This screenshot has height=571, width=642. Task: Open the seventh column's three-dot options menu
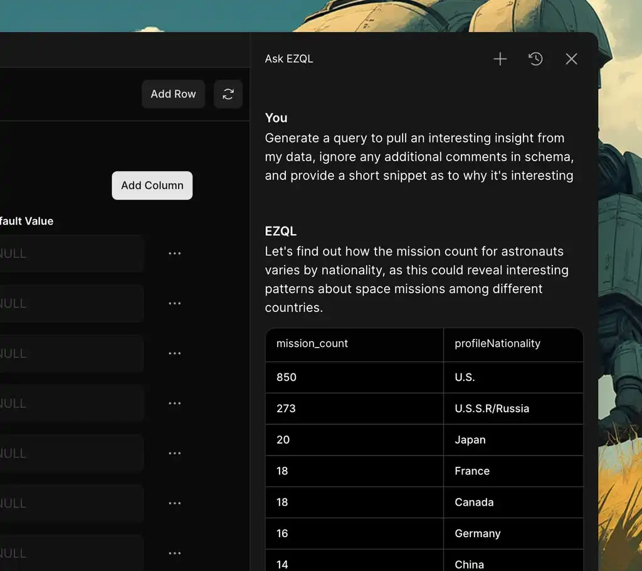(175, 553)
